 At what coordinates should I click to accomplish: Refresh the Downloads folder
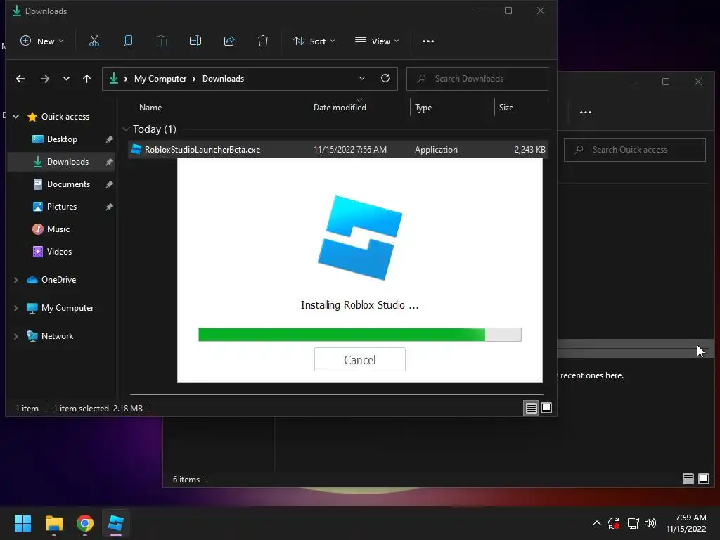[x=385, y=78]
